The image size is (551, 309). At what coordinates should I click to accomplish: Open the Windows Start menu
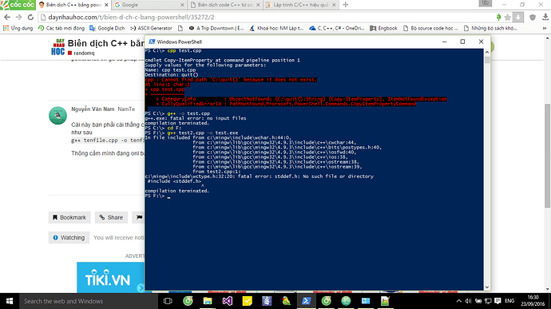(x=10, y=301)
